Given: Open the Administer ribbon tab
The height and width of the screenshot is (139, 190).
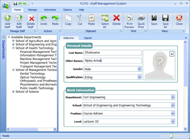Looking at the screenshot, I should click(x=50, y=10).
